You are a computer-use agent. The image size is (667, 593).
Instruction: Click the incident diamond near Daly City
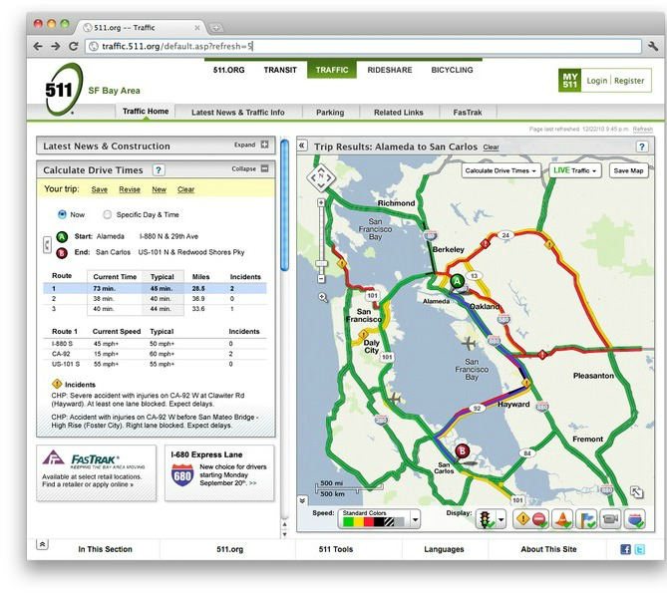[x=363, y=335]
